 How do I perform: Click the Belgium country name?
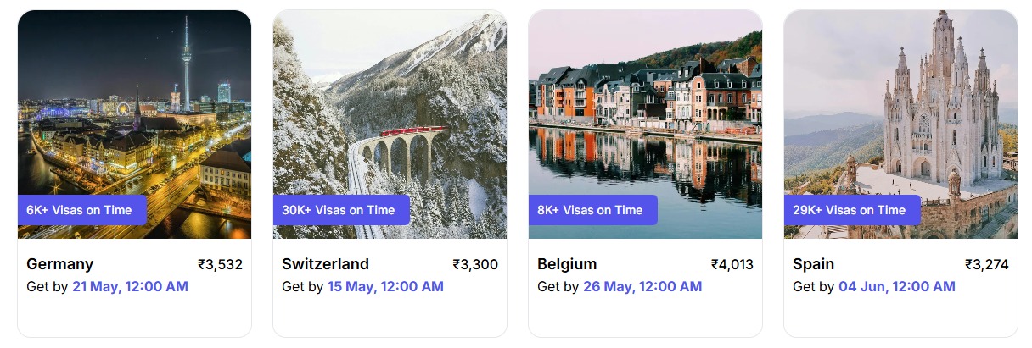pos(567,264)
